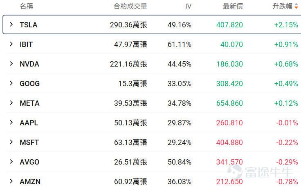Sort by 合約成交量 column header

tap(130, 6)
